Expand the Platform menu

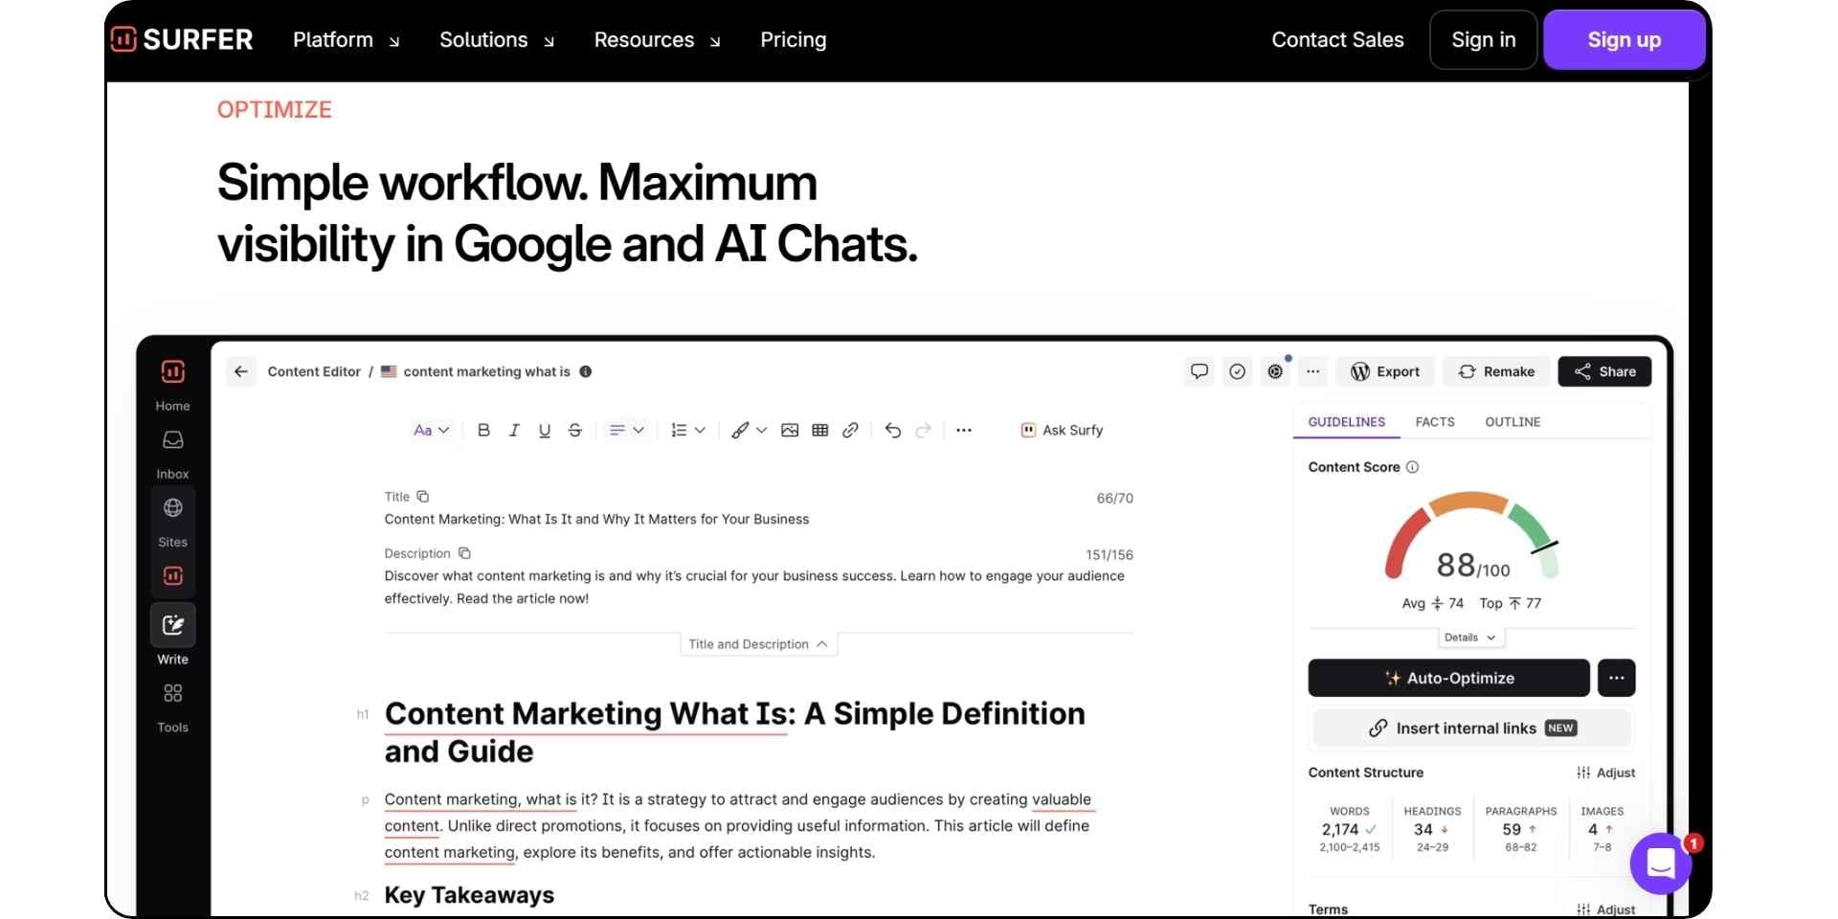(347, 40)
